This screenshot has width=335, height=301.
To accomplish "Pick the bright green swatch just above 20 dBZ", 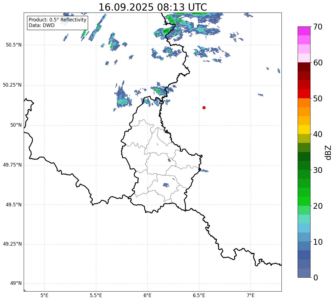I will coord(304,201).
